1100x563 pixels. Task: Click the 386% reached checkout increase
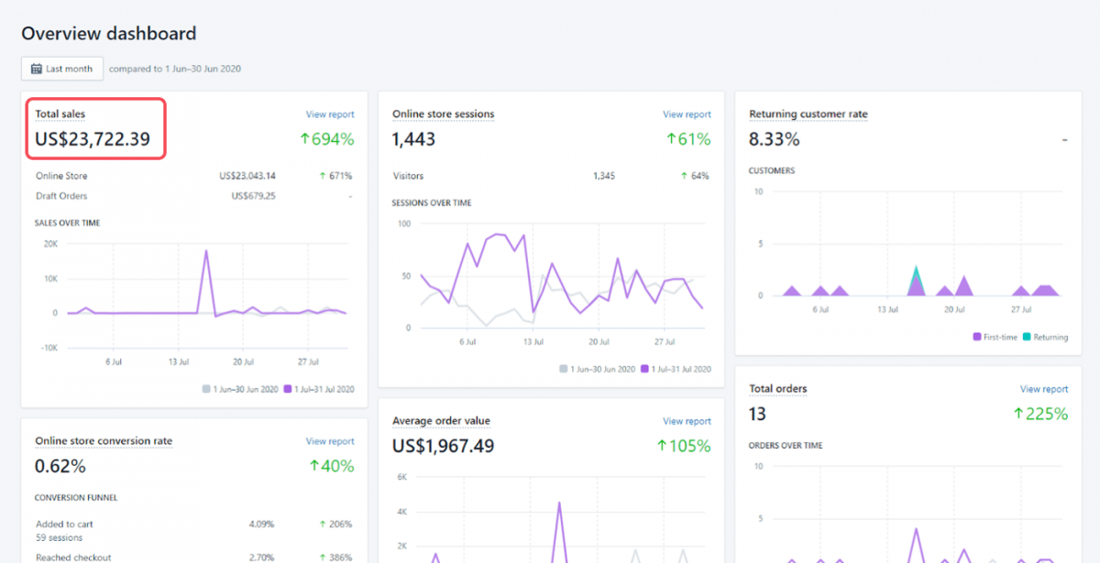tap(335, 557)
